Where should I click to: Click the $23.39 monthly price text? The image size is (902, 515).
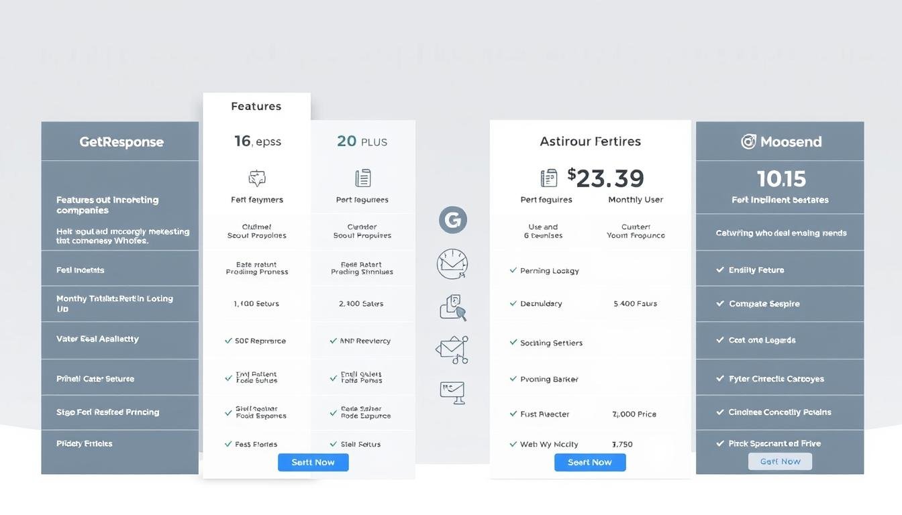click(x=606, y=177)
